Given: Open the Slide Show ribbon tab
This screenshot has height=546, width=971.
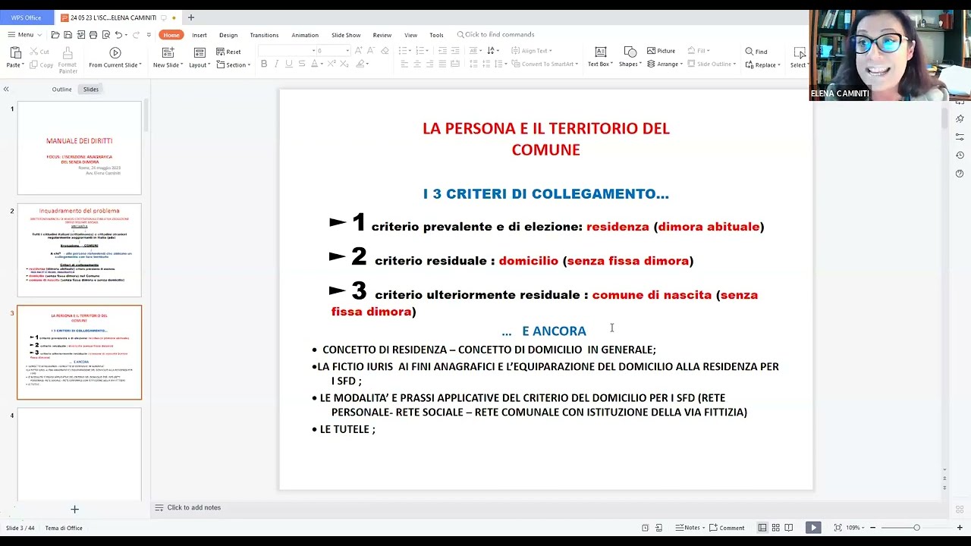Looking at the screenshot, I should coord(346,35).
